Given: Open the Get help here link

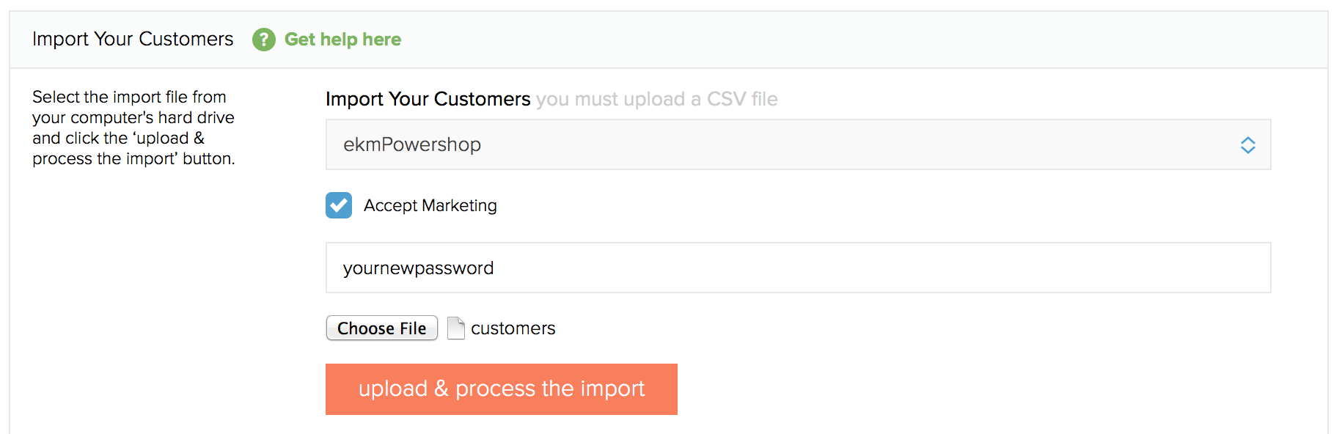Looking at the screenshot, I should 342,40.
